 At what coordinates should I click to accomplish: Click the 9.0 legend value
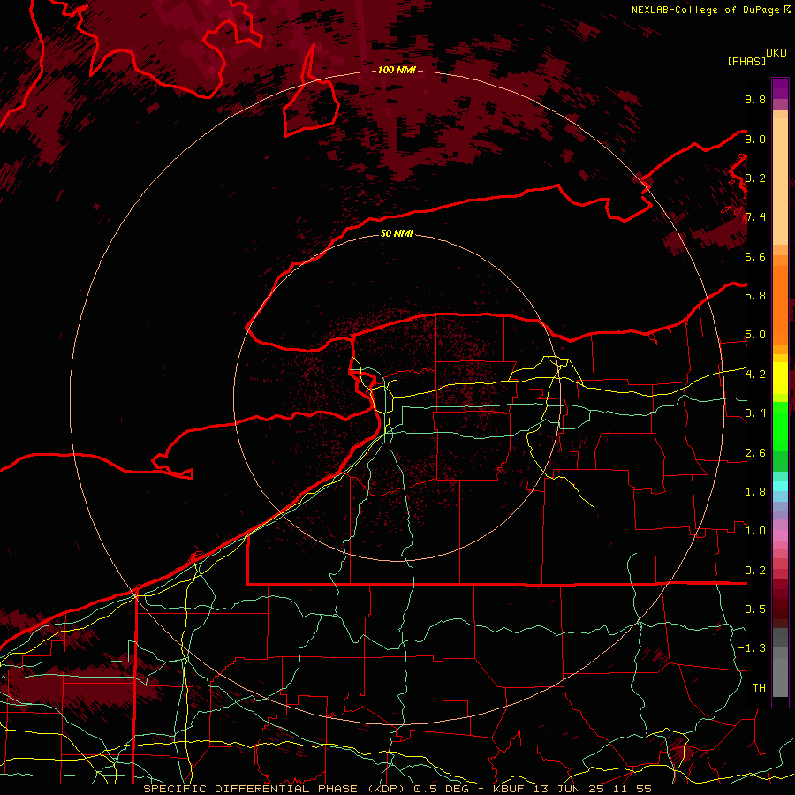tap(755, 139)
